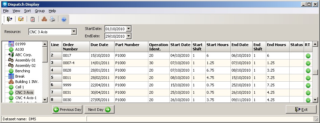Open the Group menu
The height and width of the screenshot is (123, 320).
(x=40, y=11)
